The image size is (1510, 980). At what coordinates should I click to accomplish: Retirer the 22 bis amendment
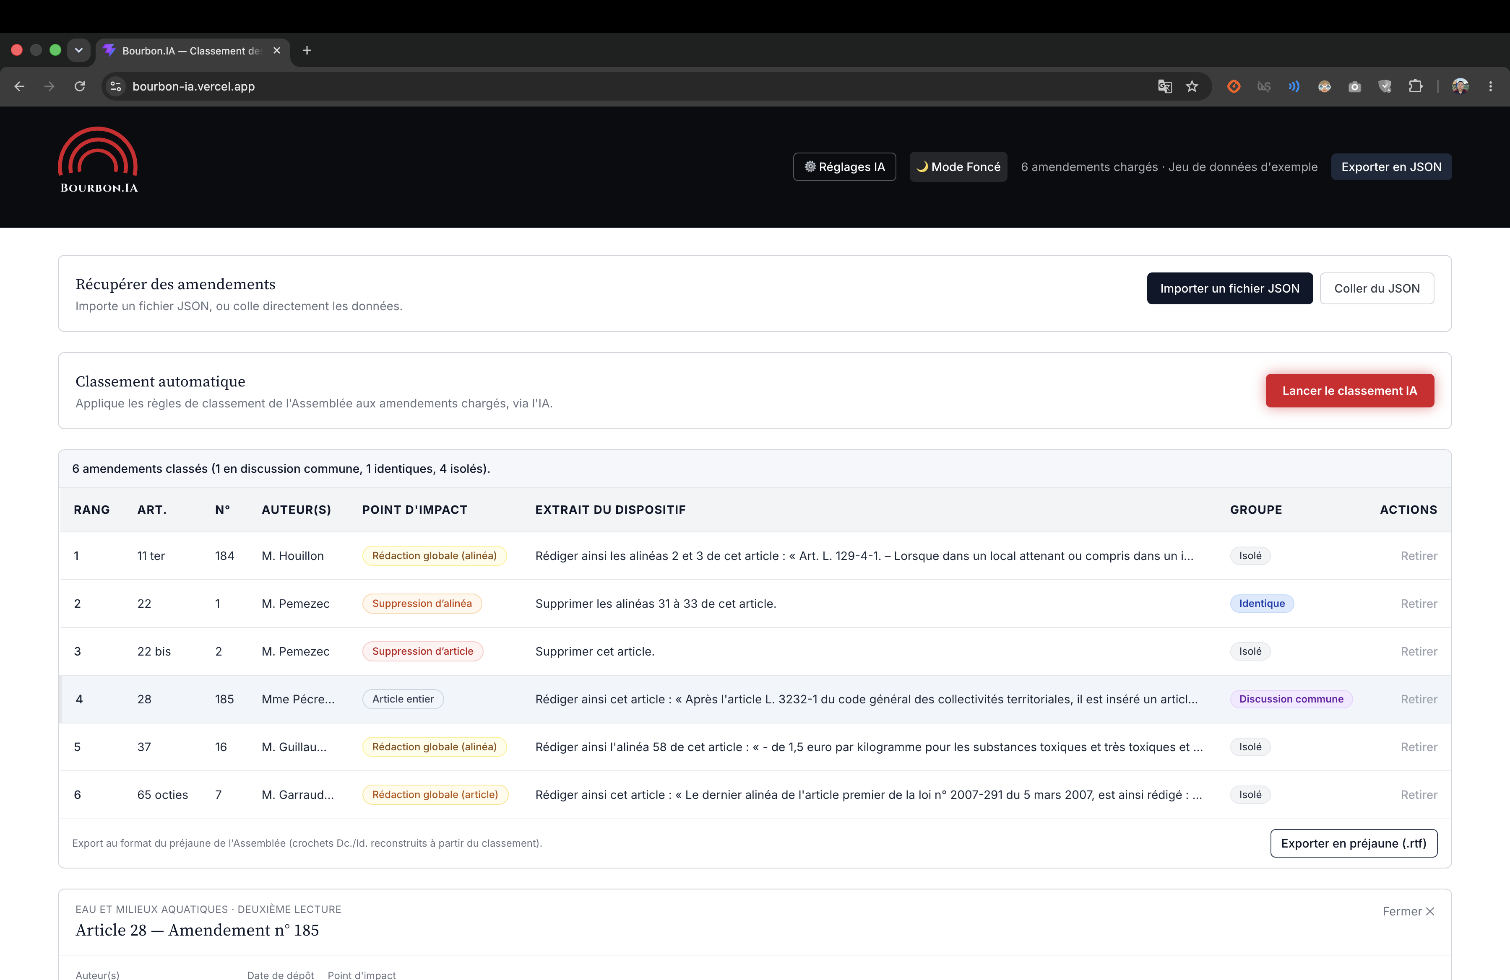click(x=1419, y=651)
